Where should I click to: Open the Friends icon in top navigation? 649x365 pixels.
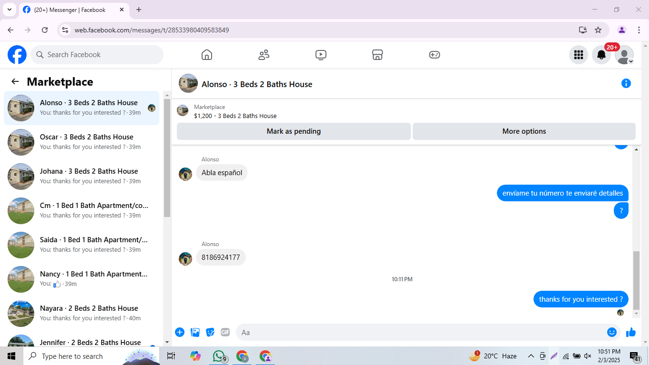tap(264, 55)
